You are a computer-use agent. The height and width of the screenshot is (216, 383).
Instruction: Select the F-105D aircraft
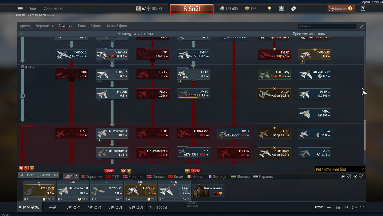click(234, 133)
